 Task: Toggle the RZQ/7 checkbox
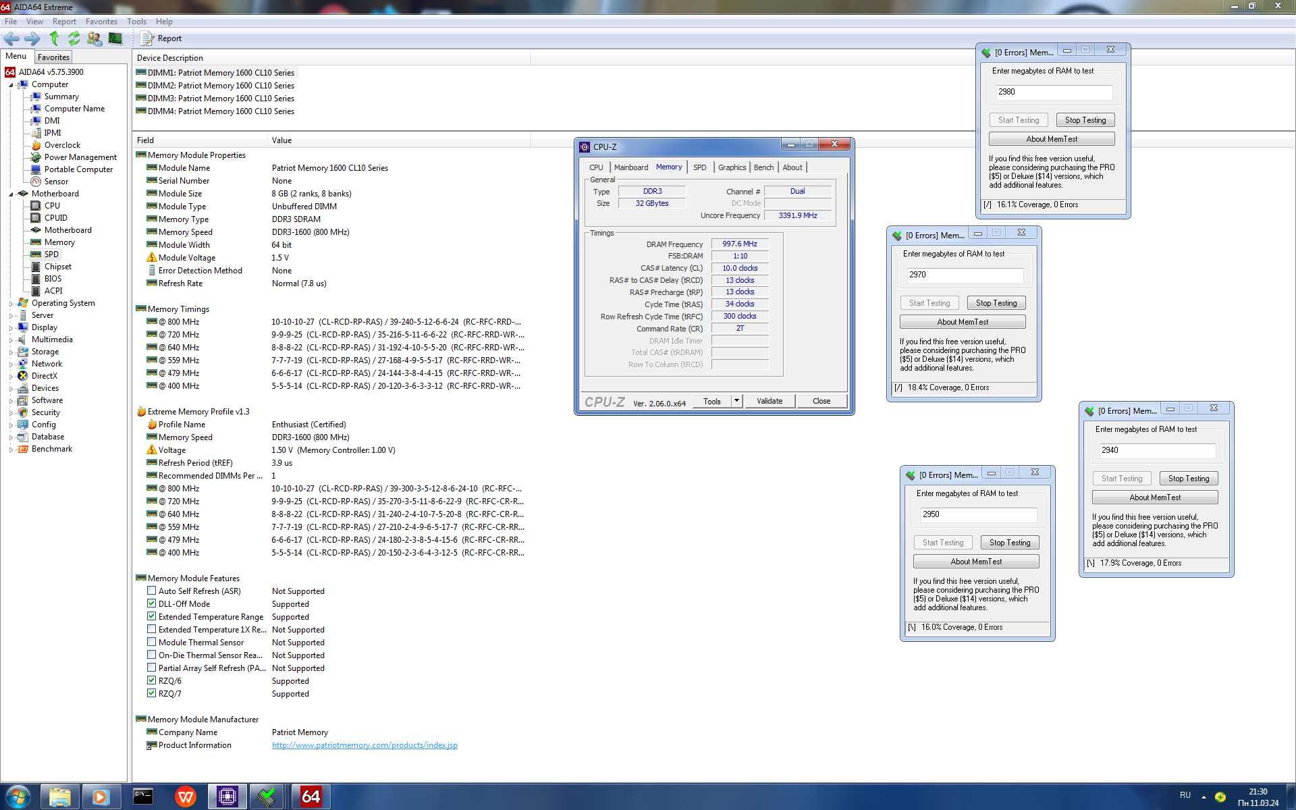[151, 693]
